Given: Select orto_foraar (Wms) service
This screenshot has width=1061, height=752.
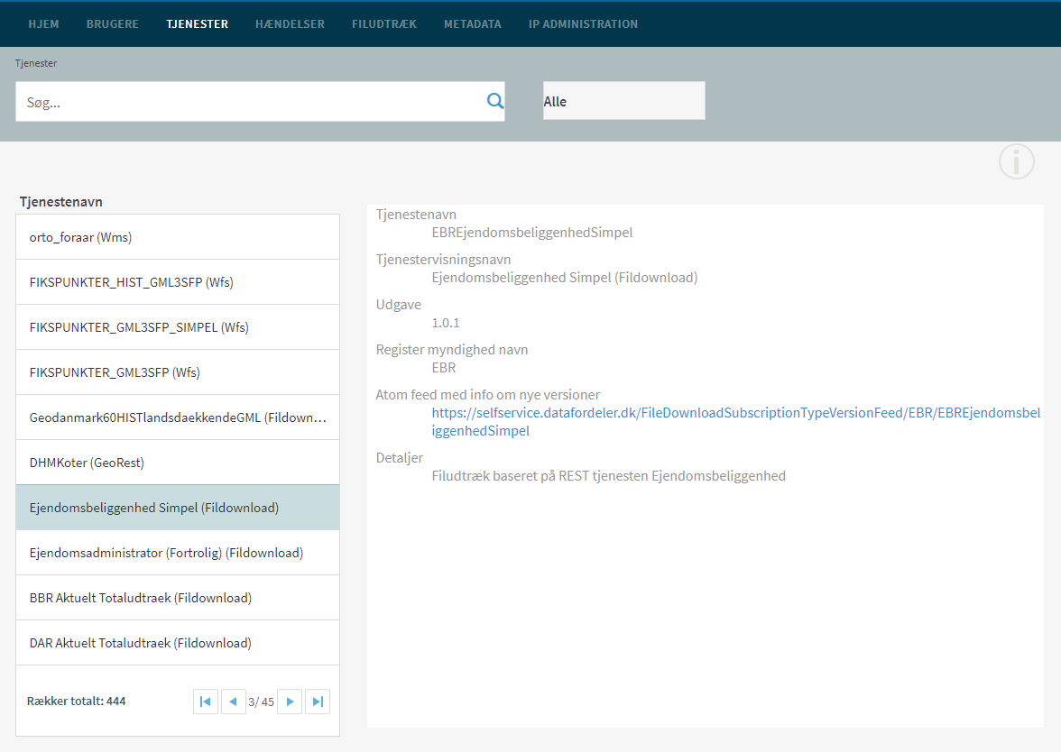Looking at the screenshot, I should pos(178,237).
